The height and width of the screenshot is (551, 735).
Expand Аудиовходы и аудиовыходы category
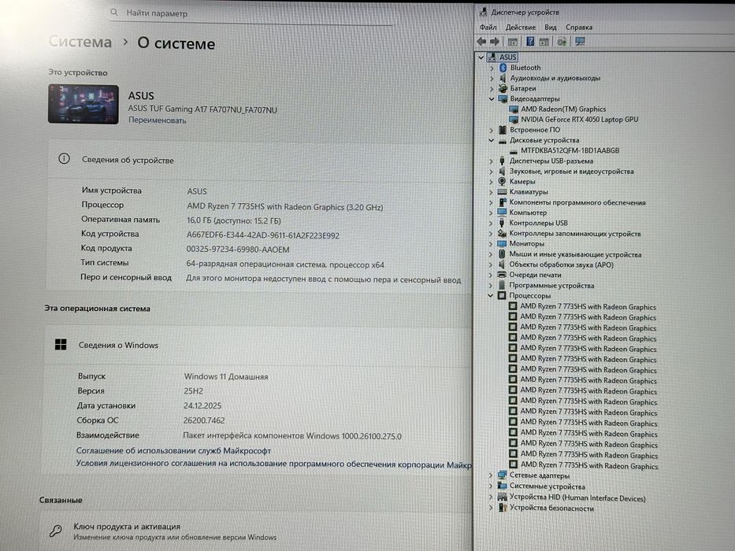tap(492, 78)
